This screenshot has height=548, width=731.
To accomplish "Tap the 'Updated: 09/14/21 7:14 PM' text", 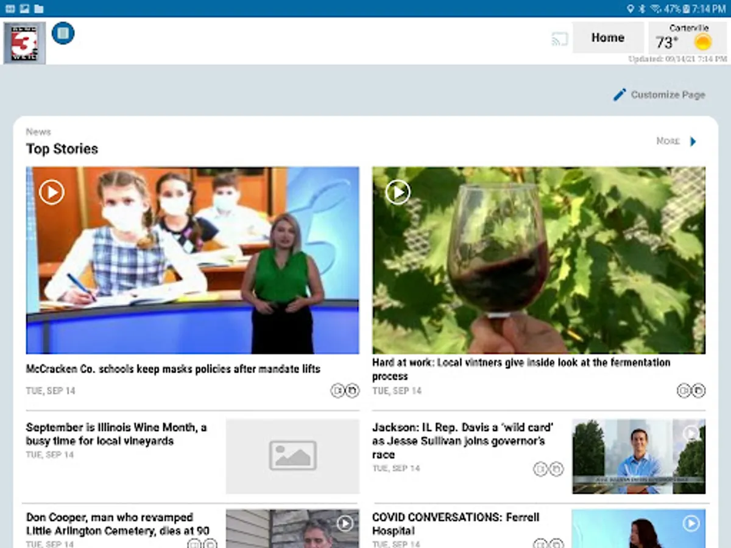I will click(x=678, y=59).
